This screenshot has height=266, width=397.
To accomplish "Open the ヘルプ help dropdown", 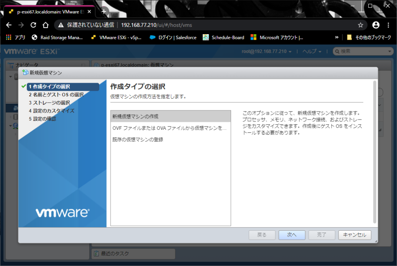I will (312, 52).
